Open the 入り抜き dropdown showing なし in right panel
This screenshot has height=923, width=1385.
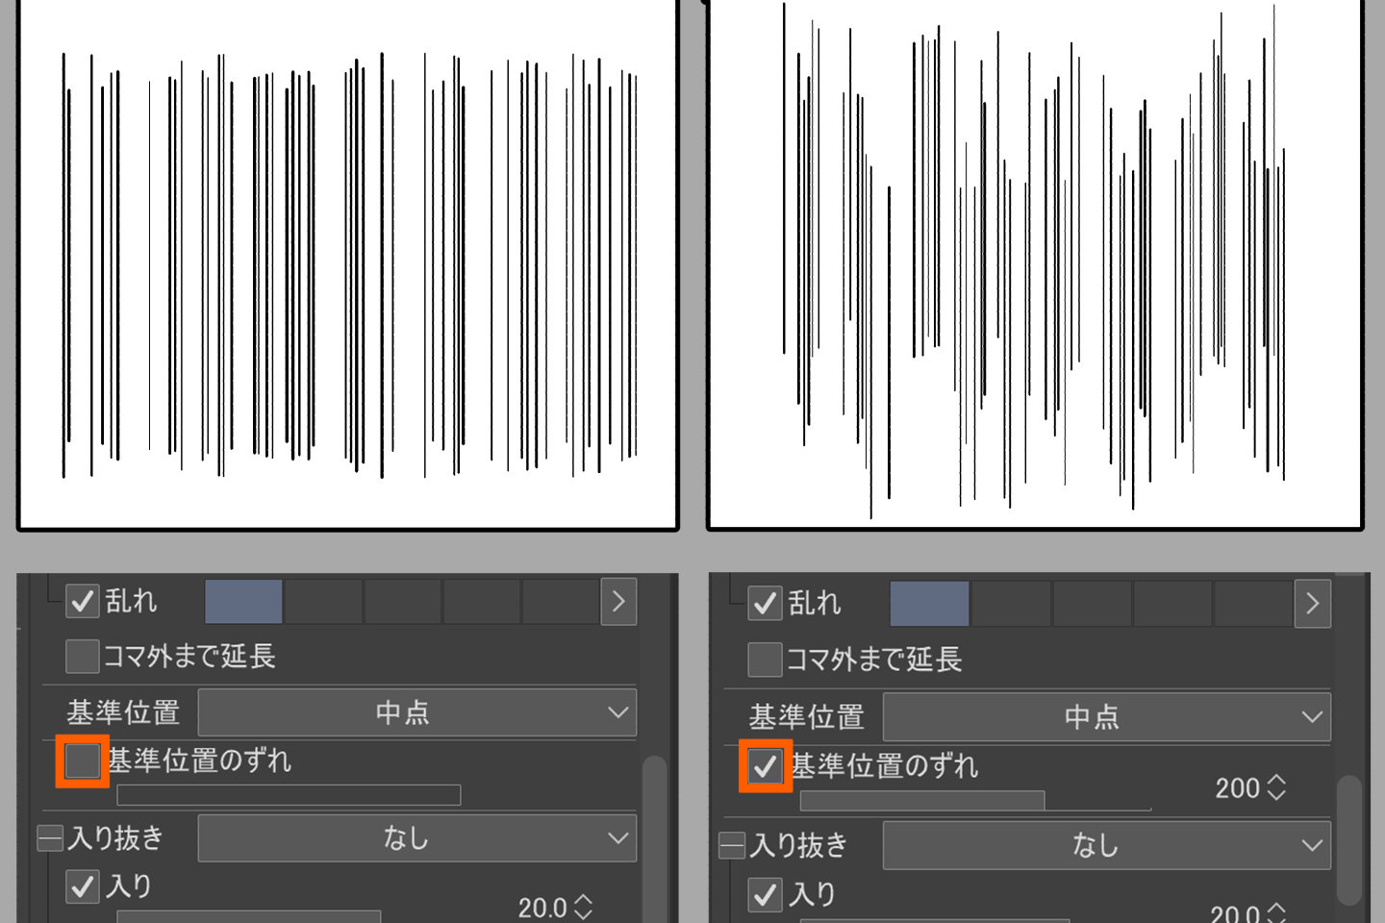(1107, 845)
